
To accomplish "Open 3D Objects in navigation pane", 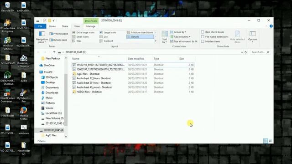I will [50, 77].
